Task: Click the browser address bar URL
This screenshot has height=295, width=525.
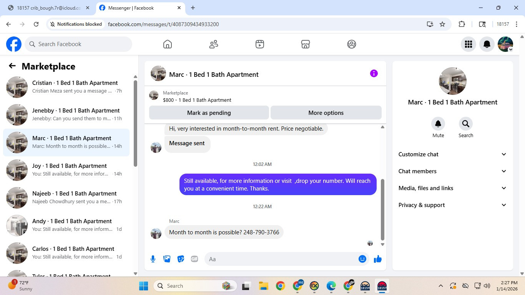Action: click(163, 24)
